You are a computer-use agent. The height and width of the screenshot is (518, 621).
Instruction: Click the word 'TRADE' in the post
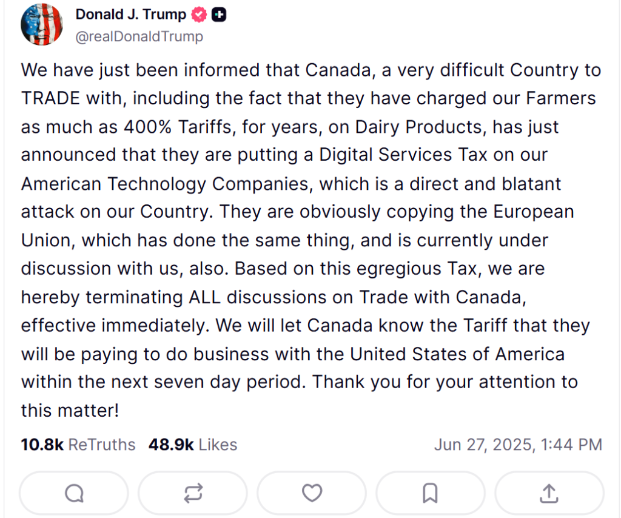click(x=51, y=99)
